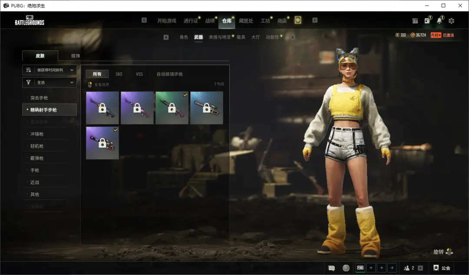Viewport: 469px width, 275px height.
Task: Click the first empty plus party slot
Action: tap(371, 268)
